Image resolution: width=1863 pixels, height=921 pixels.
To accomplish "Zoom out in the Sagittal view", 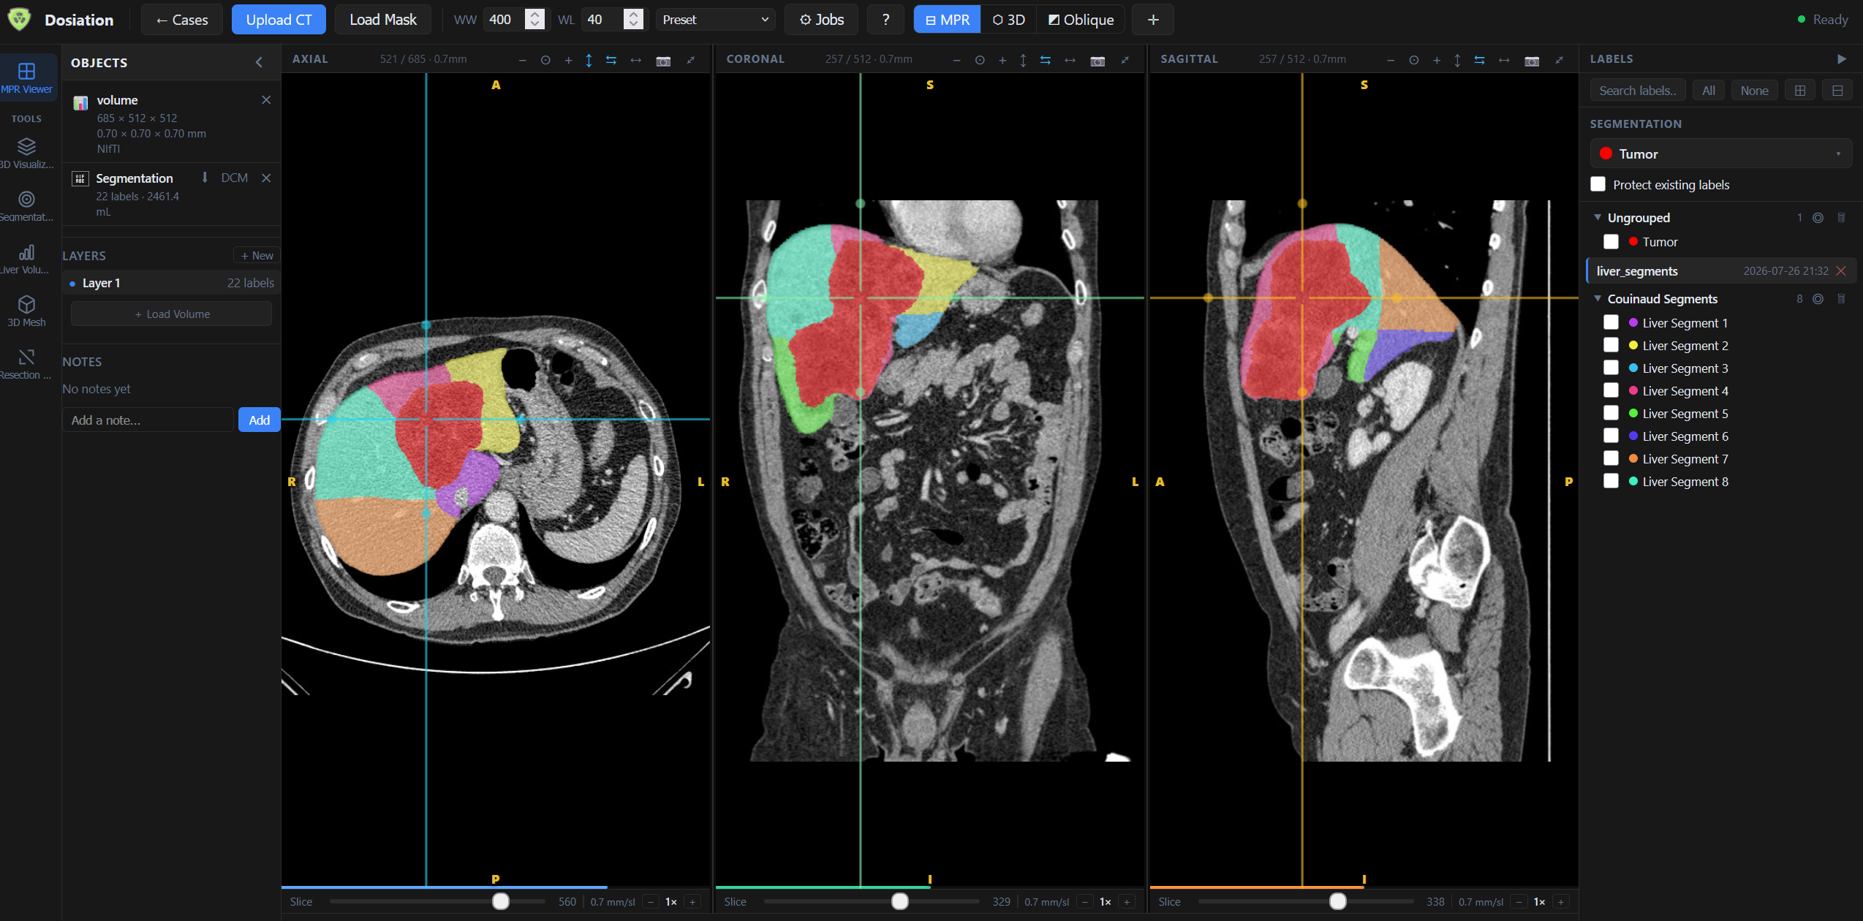I will (1391, 60).
